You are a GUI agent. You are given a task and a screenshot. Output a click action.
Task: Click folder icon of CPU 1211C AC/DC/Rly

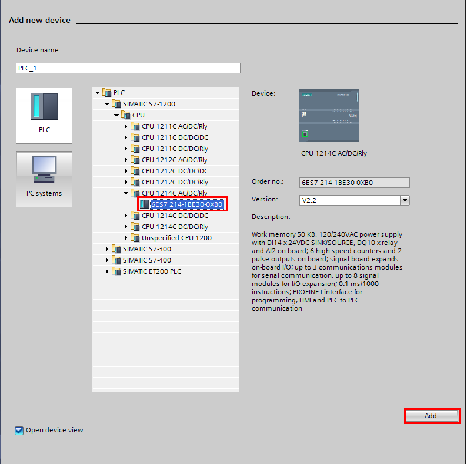(x=135, y=126)
